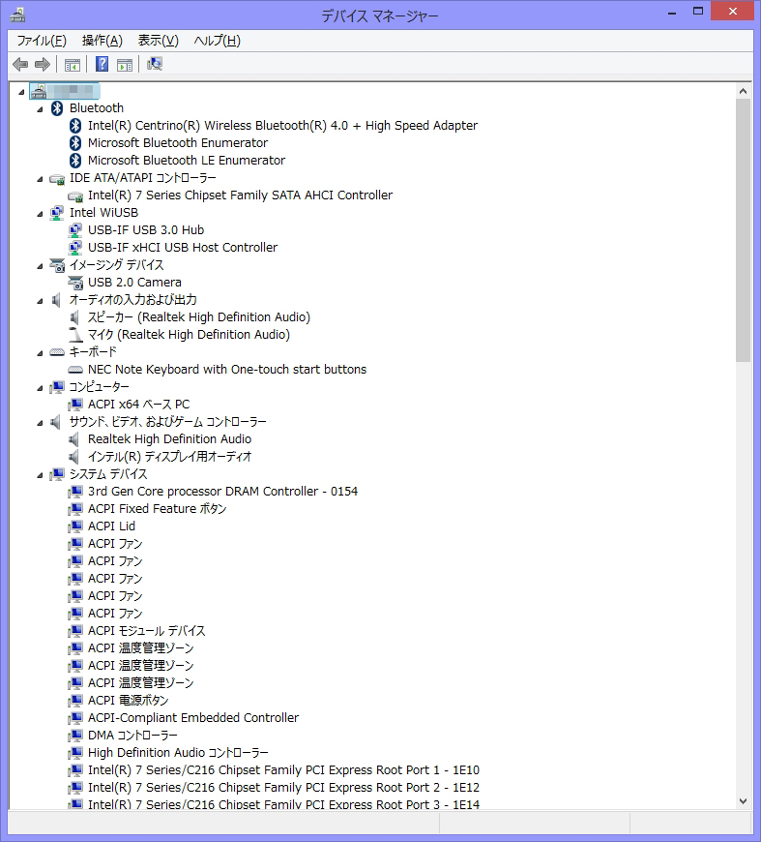Click the ACPI x64 ベース PC icon

[x=75, y=405]
